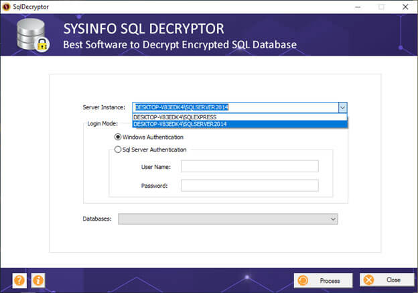Click the Close button at bottom
This screenshot has width=418, height=293.
tap(387, 280)
